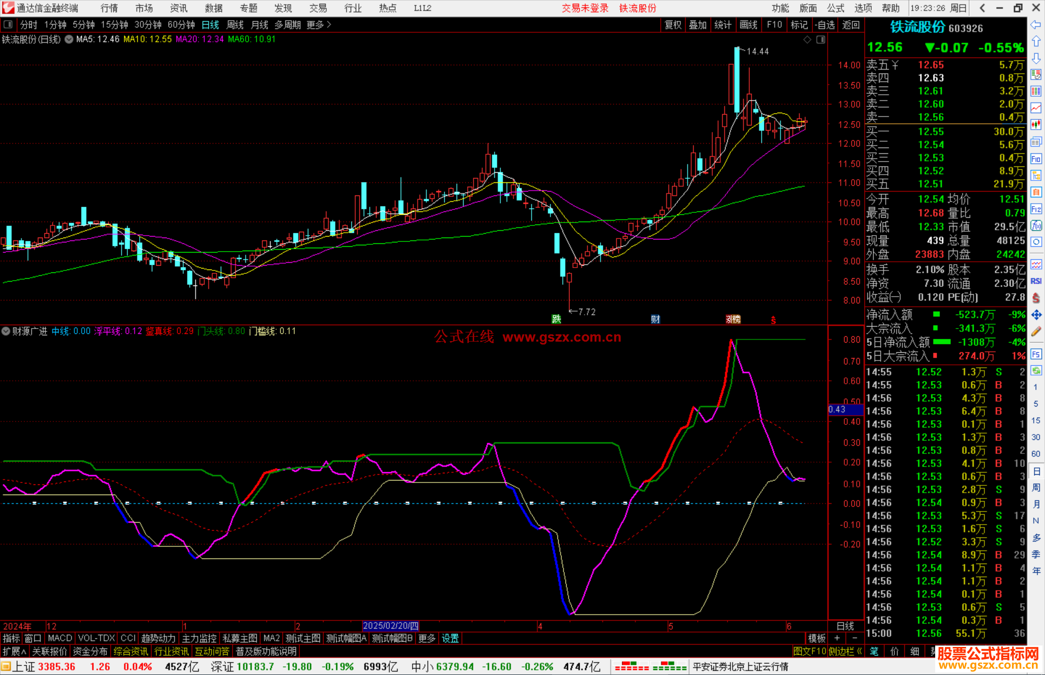Click the 上证 index in status bar
This screenshot has width=1045, height=675.
coord(24,667)
